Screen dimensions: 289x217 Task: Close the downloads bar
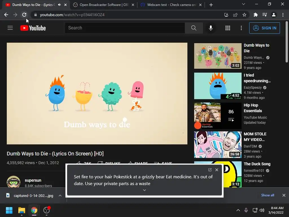point(284,195)
